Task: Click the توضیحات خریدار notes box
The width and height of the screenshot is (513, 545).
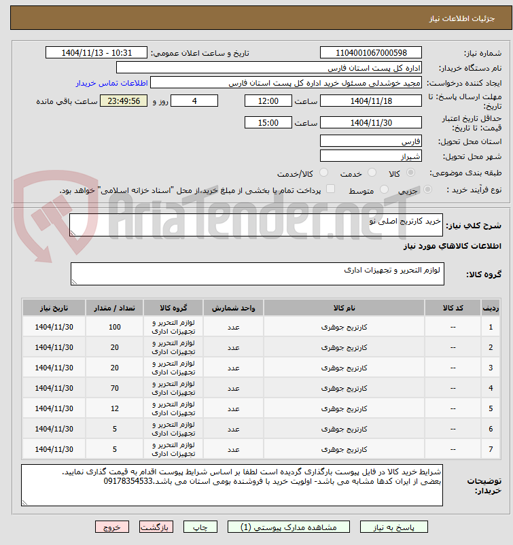Action: pyautogui.click(x=232, y=485)
